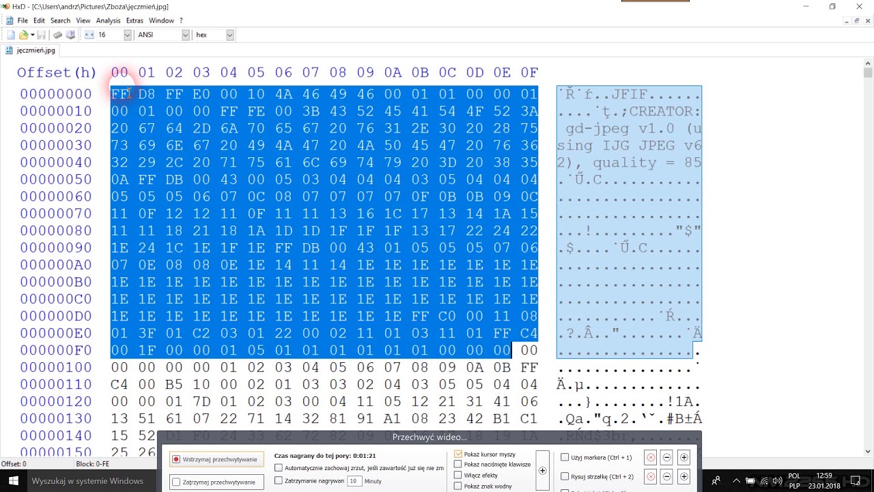874x492 pixels.
Task: Uncheck Pokaż kursor myszy checkbox
Action: (x=458, y=454)
